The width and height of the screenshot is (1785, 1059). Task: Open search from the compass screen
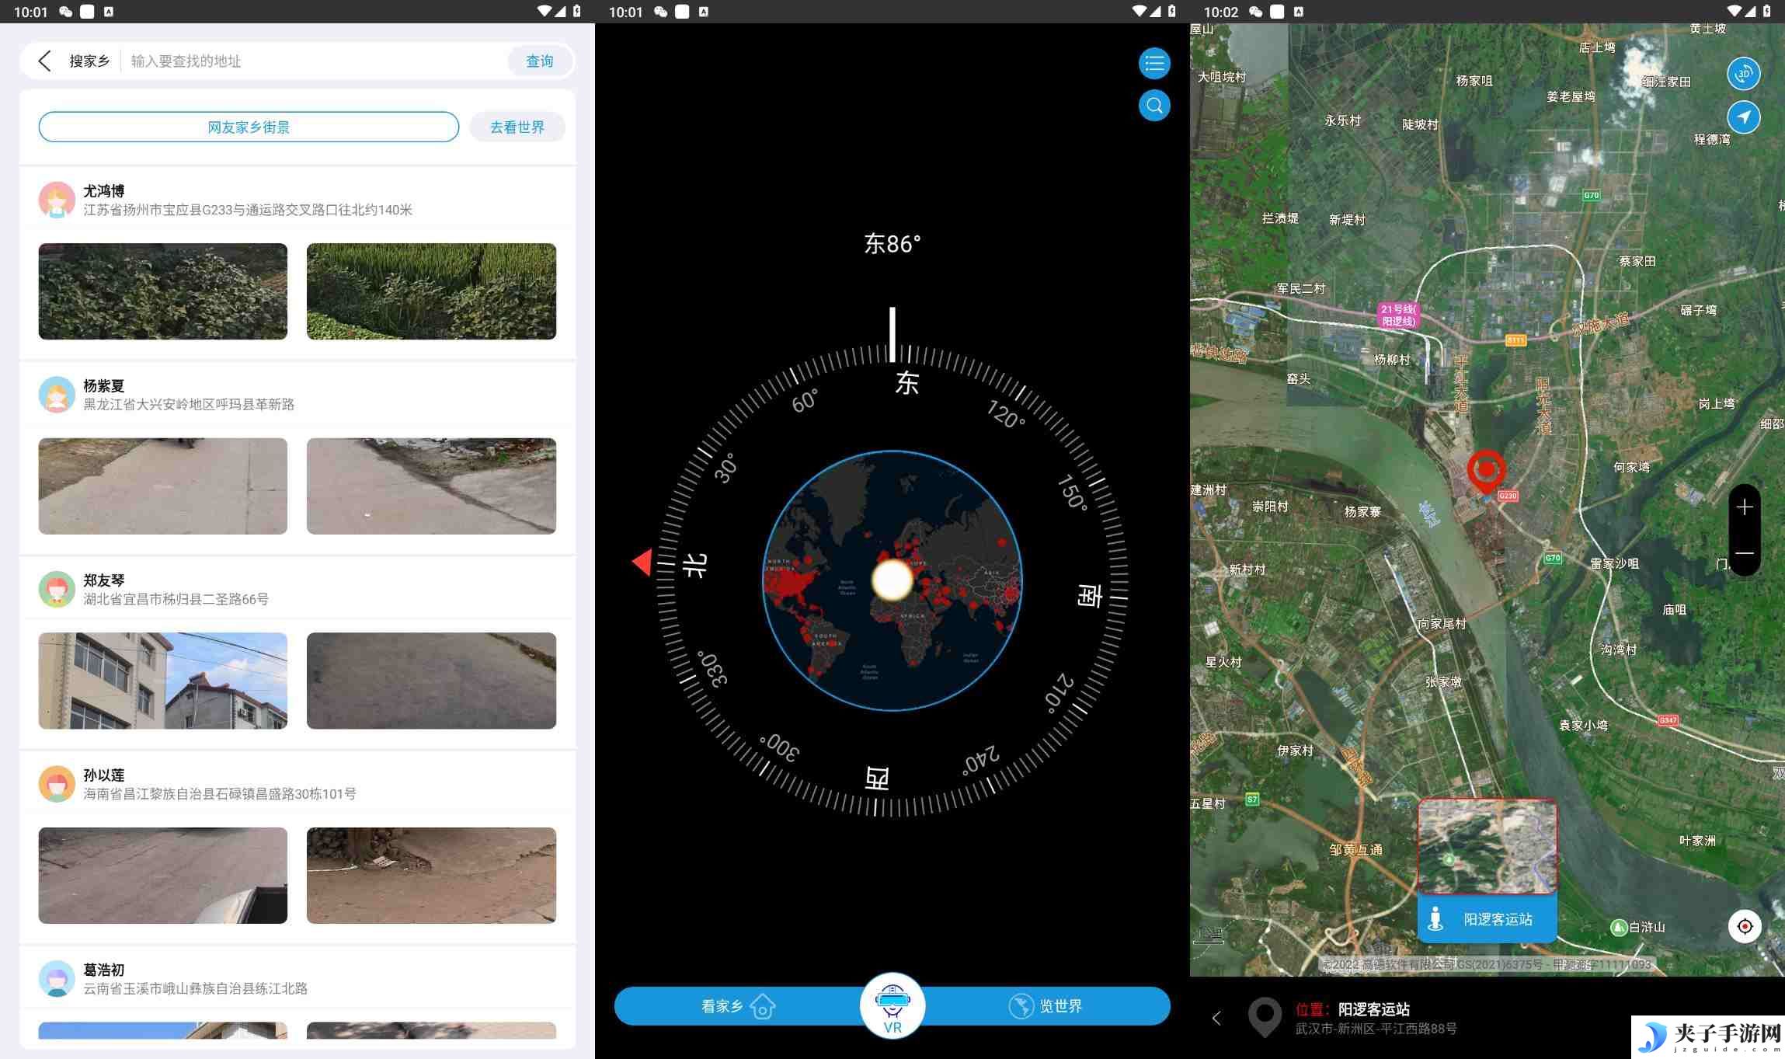(x=1154, y=106)
